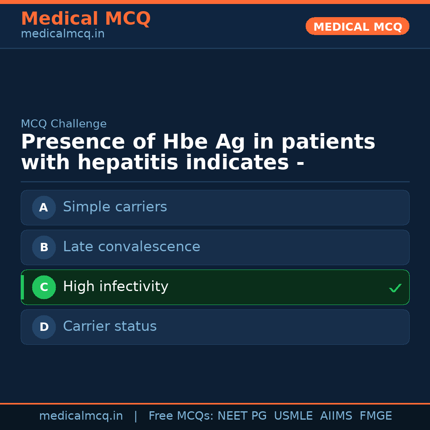
Task: Click the medicalmcq.in footer link
Action: pyautogui.click(x=81, y=415)
